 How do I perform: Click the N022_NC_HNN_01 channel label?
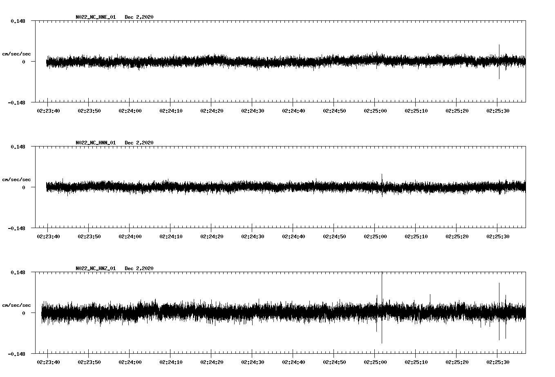96,143
